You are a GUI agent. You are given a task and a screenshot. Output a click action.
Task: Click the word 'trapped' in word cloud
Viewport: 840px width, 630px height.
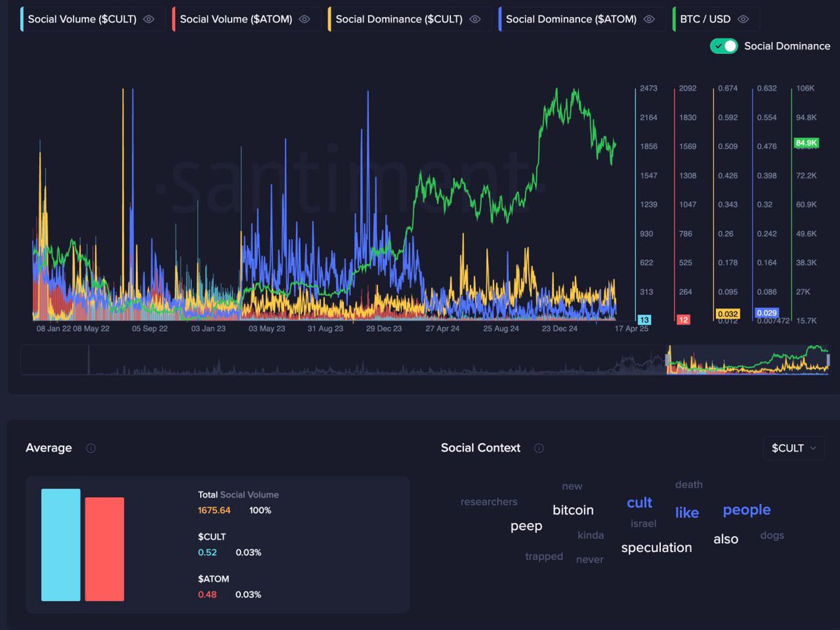click(x=544, y=556)
